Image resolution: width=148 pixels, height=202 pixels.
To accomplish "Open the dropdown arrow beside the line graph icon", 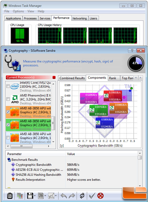I will (56, 196).
